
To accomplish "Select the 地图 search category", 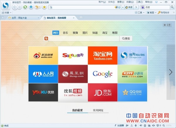I will pos(115,33).
